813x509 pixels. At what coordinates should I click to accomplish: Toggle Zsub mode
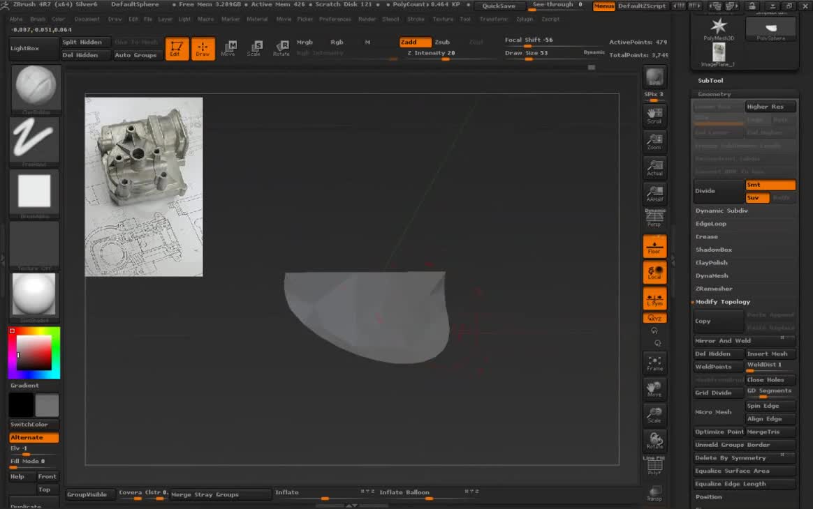point(442,42)
